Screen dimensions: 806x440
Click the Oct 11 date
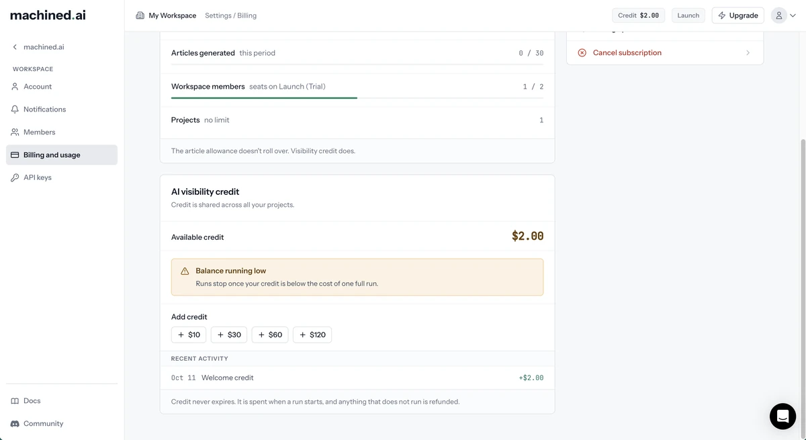click(183, 378)
